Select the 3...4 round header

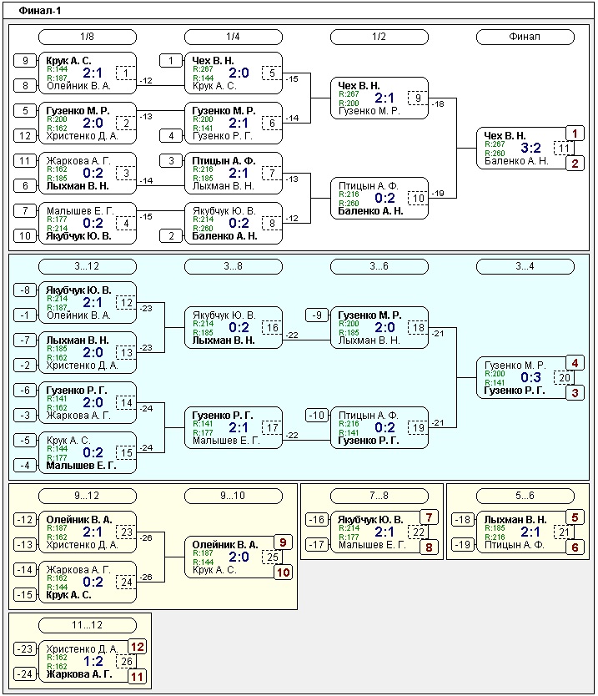tap(525, 266)
